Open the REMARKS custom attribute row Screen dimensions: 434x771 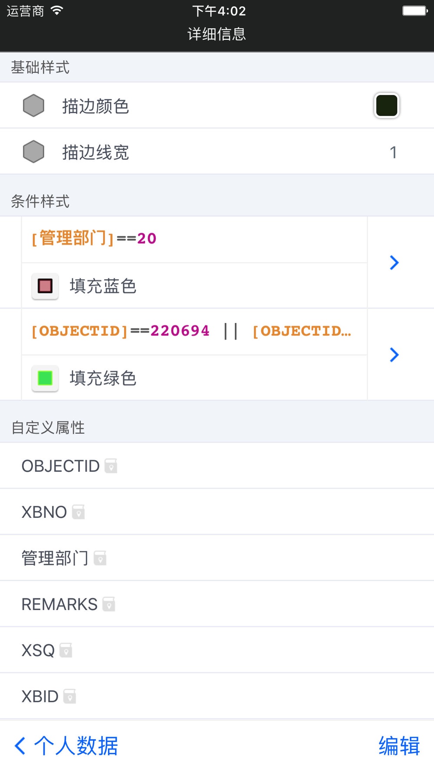tap(217, 604)
